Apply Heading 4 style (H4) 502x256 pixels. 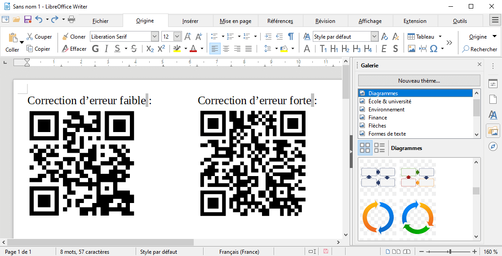point(368,49)
